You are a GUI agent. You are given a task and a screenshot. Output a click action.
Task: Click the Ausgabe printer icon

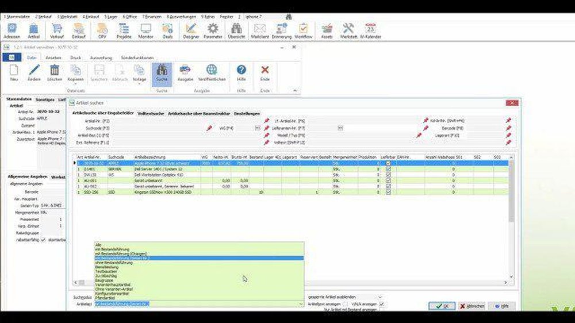(185, 72)
